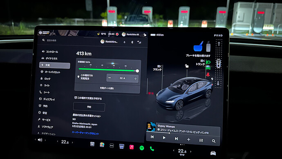Tap the Gypsy Woman album art thumbnail
The width and height of the screenshot is (282, 159).
pos(151,127)
